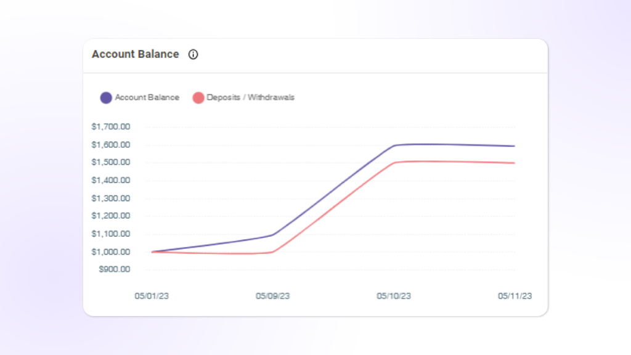This screenshot has width=631, height=355.
Task: Click the $1,500.00 y-axis label
Action: click(110, 162)
